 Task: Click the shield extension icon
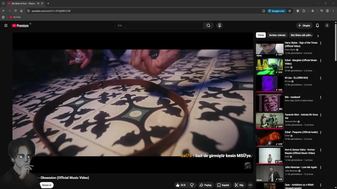pos(298,11)
